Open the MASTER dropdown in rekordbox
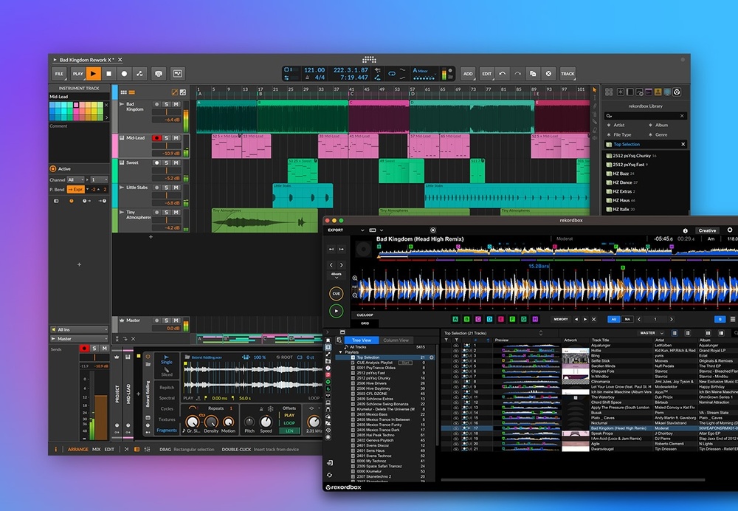738x511 pixels. pos(652,333)
